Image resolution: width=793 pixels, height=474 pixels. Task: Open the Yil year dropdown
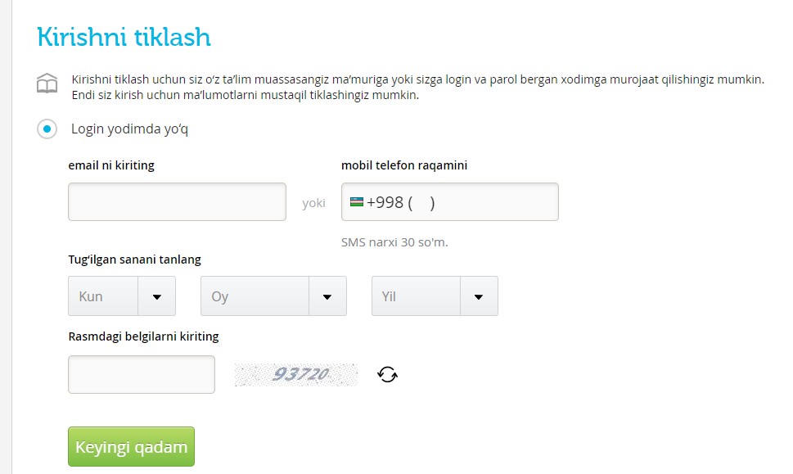417,296
